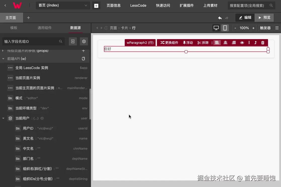Go back with the top-left arrow
The height and width of the screenshot is (187, 281).
[5, 5]
